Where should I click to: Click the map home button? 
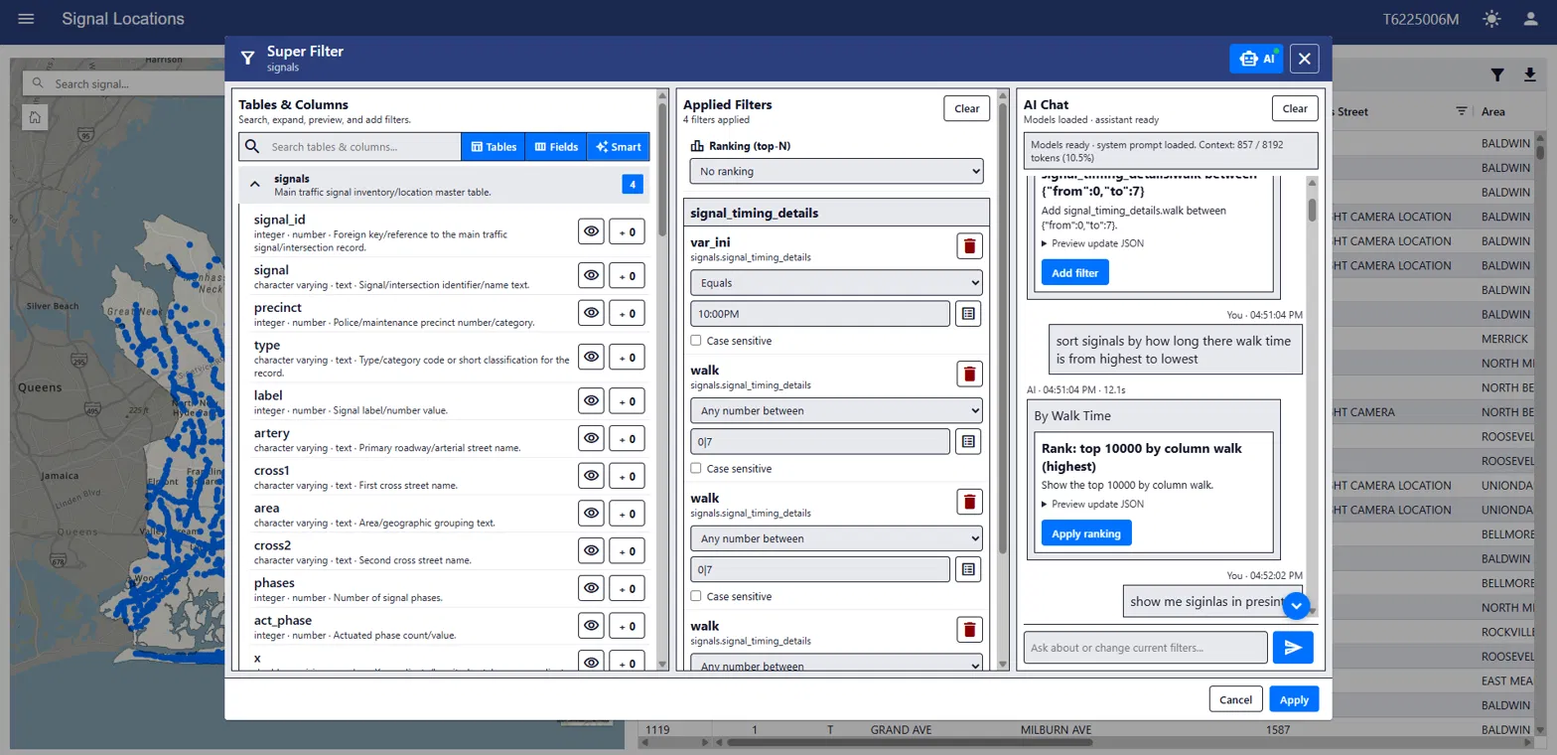[x=35, y=117]
